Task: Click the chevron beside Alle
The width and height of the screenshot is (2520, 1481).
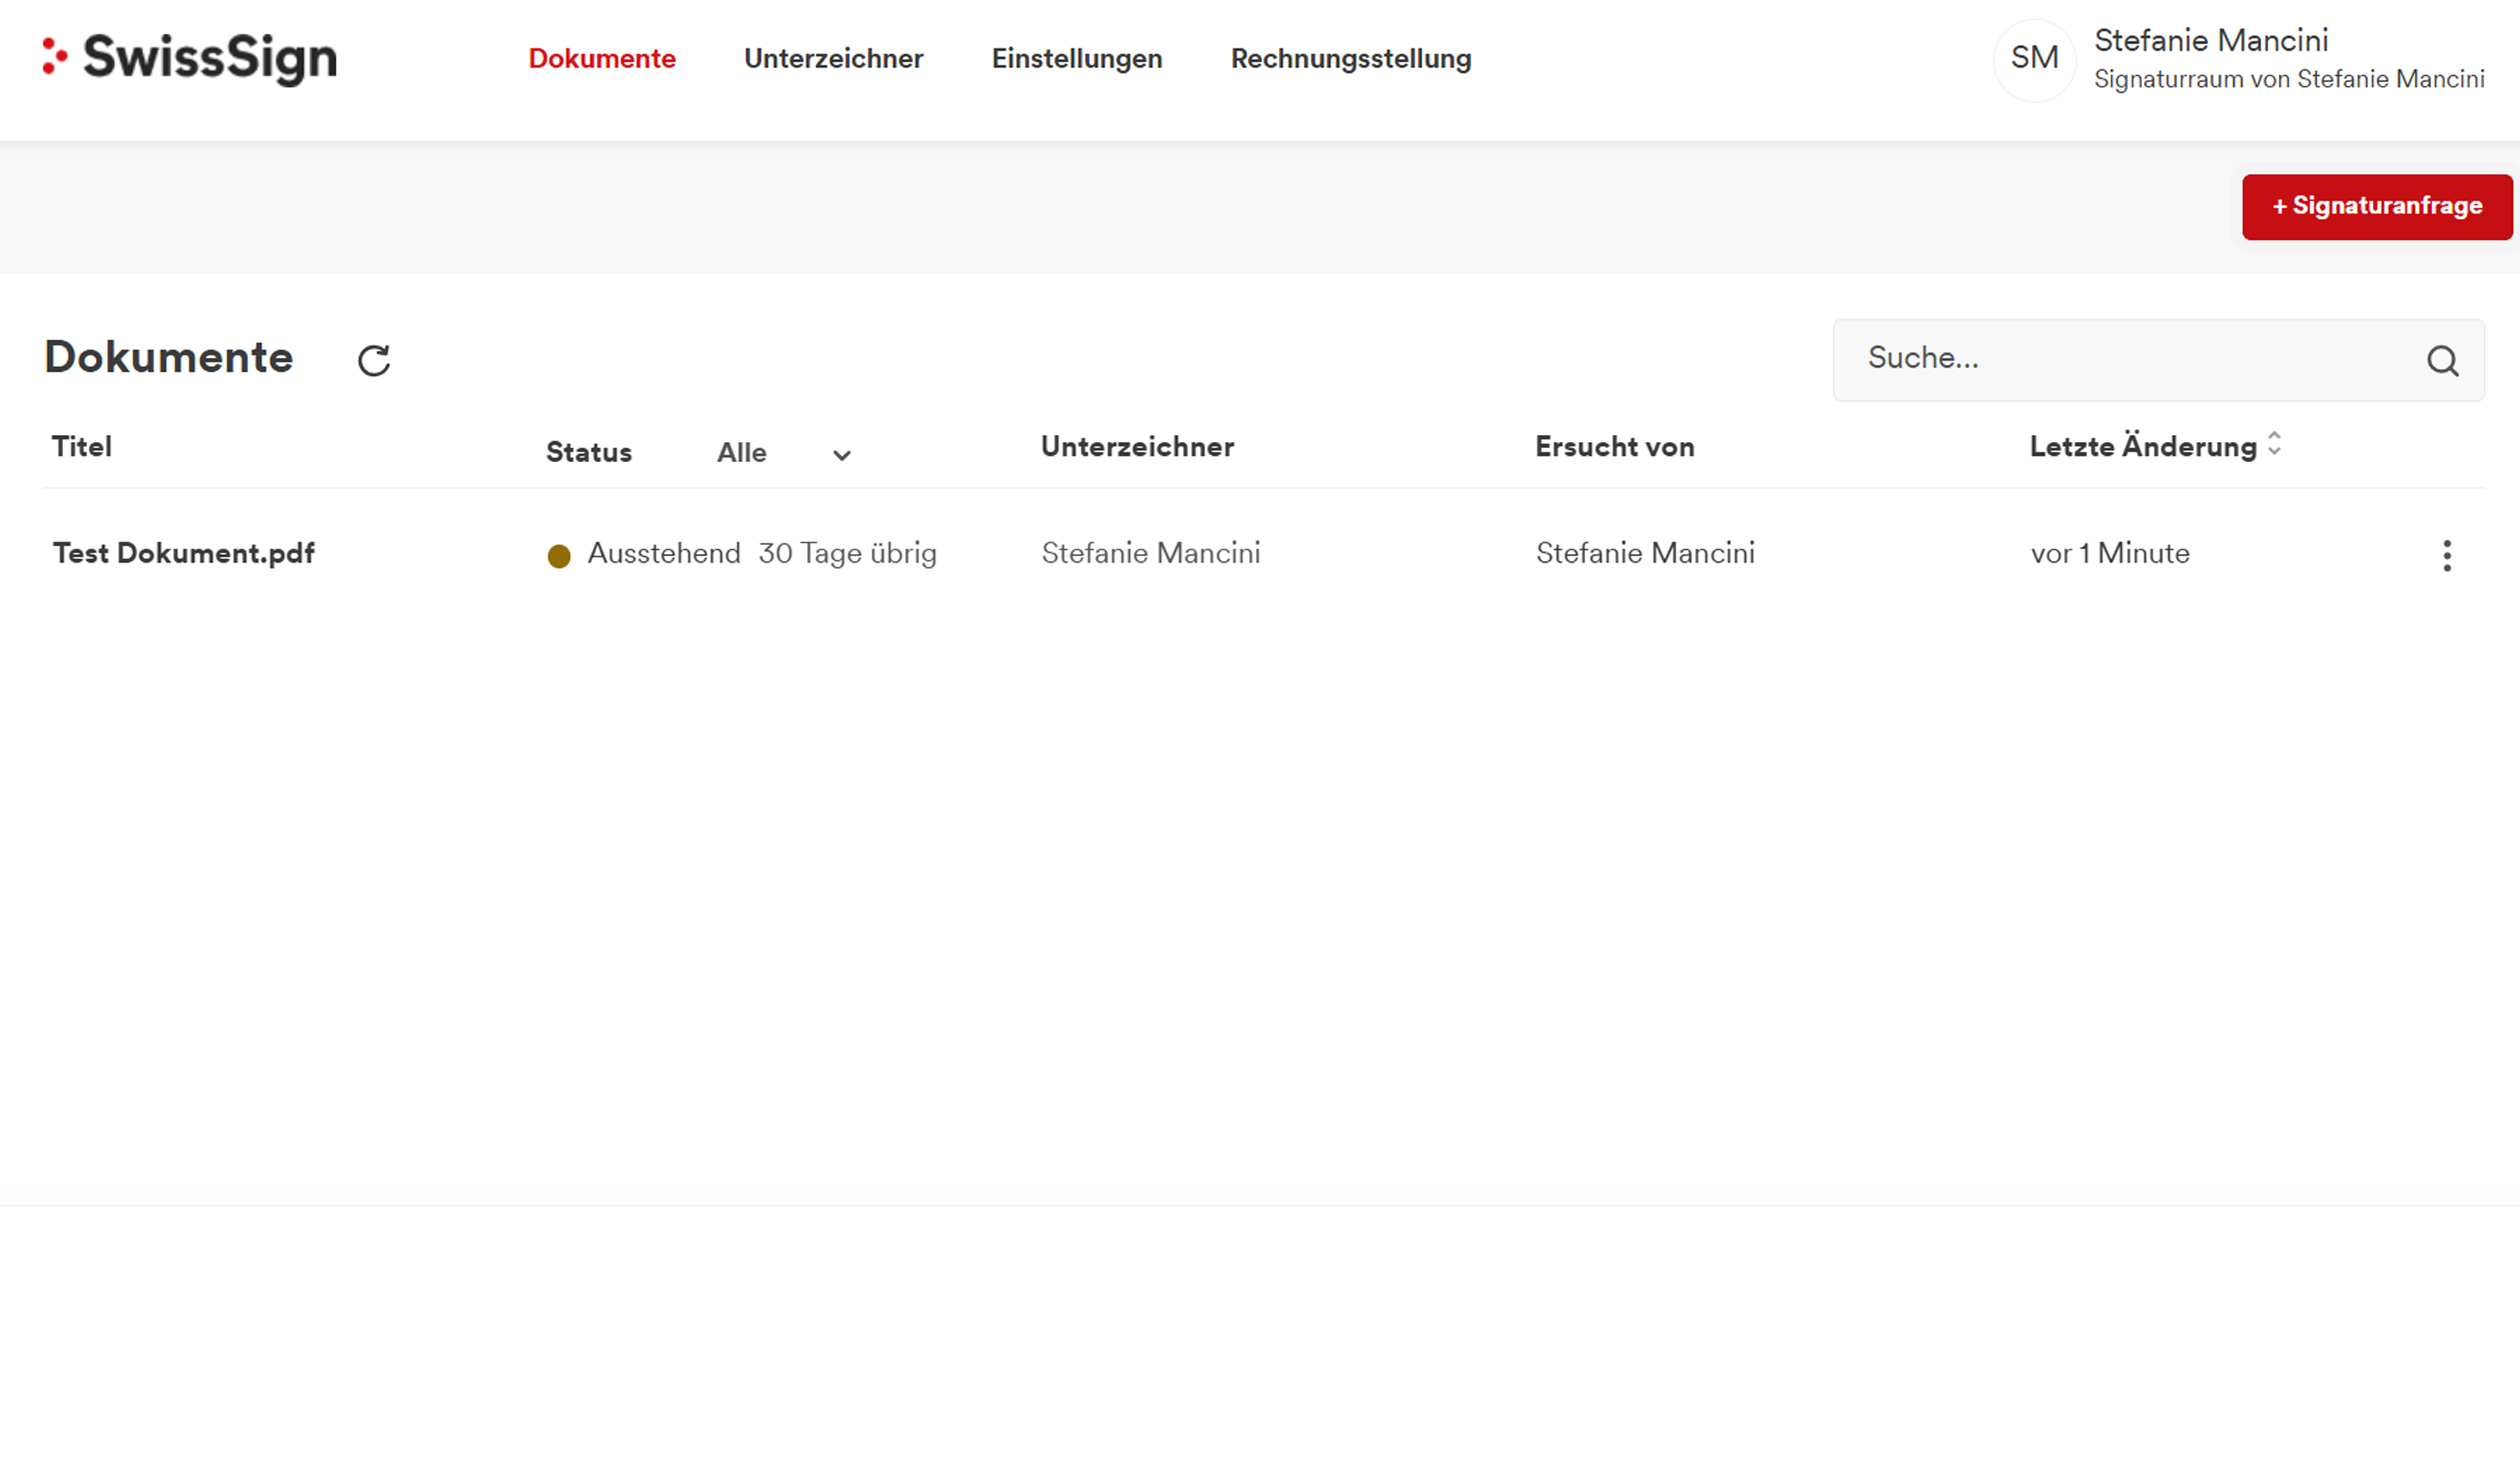Action: pos(842,455)
